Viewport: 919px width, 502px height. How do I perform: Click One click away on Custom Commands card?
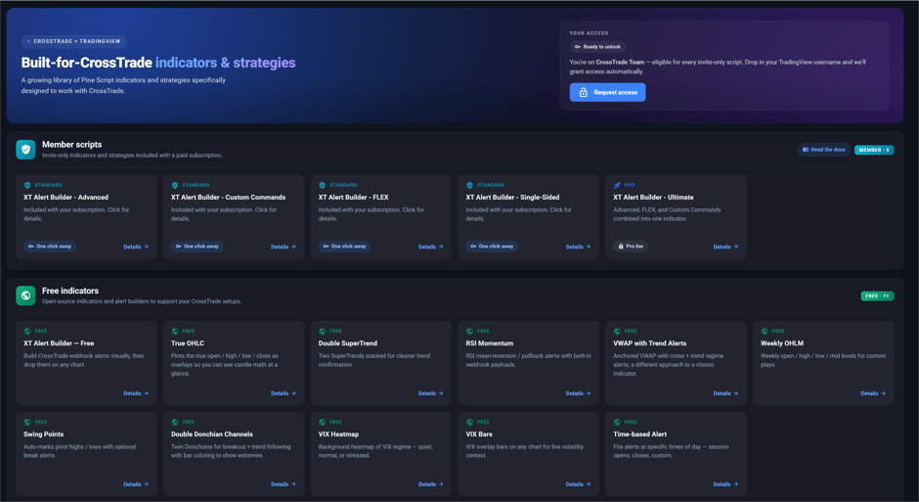click(x=197, y=247)
